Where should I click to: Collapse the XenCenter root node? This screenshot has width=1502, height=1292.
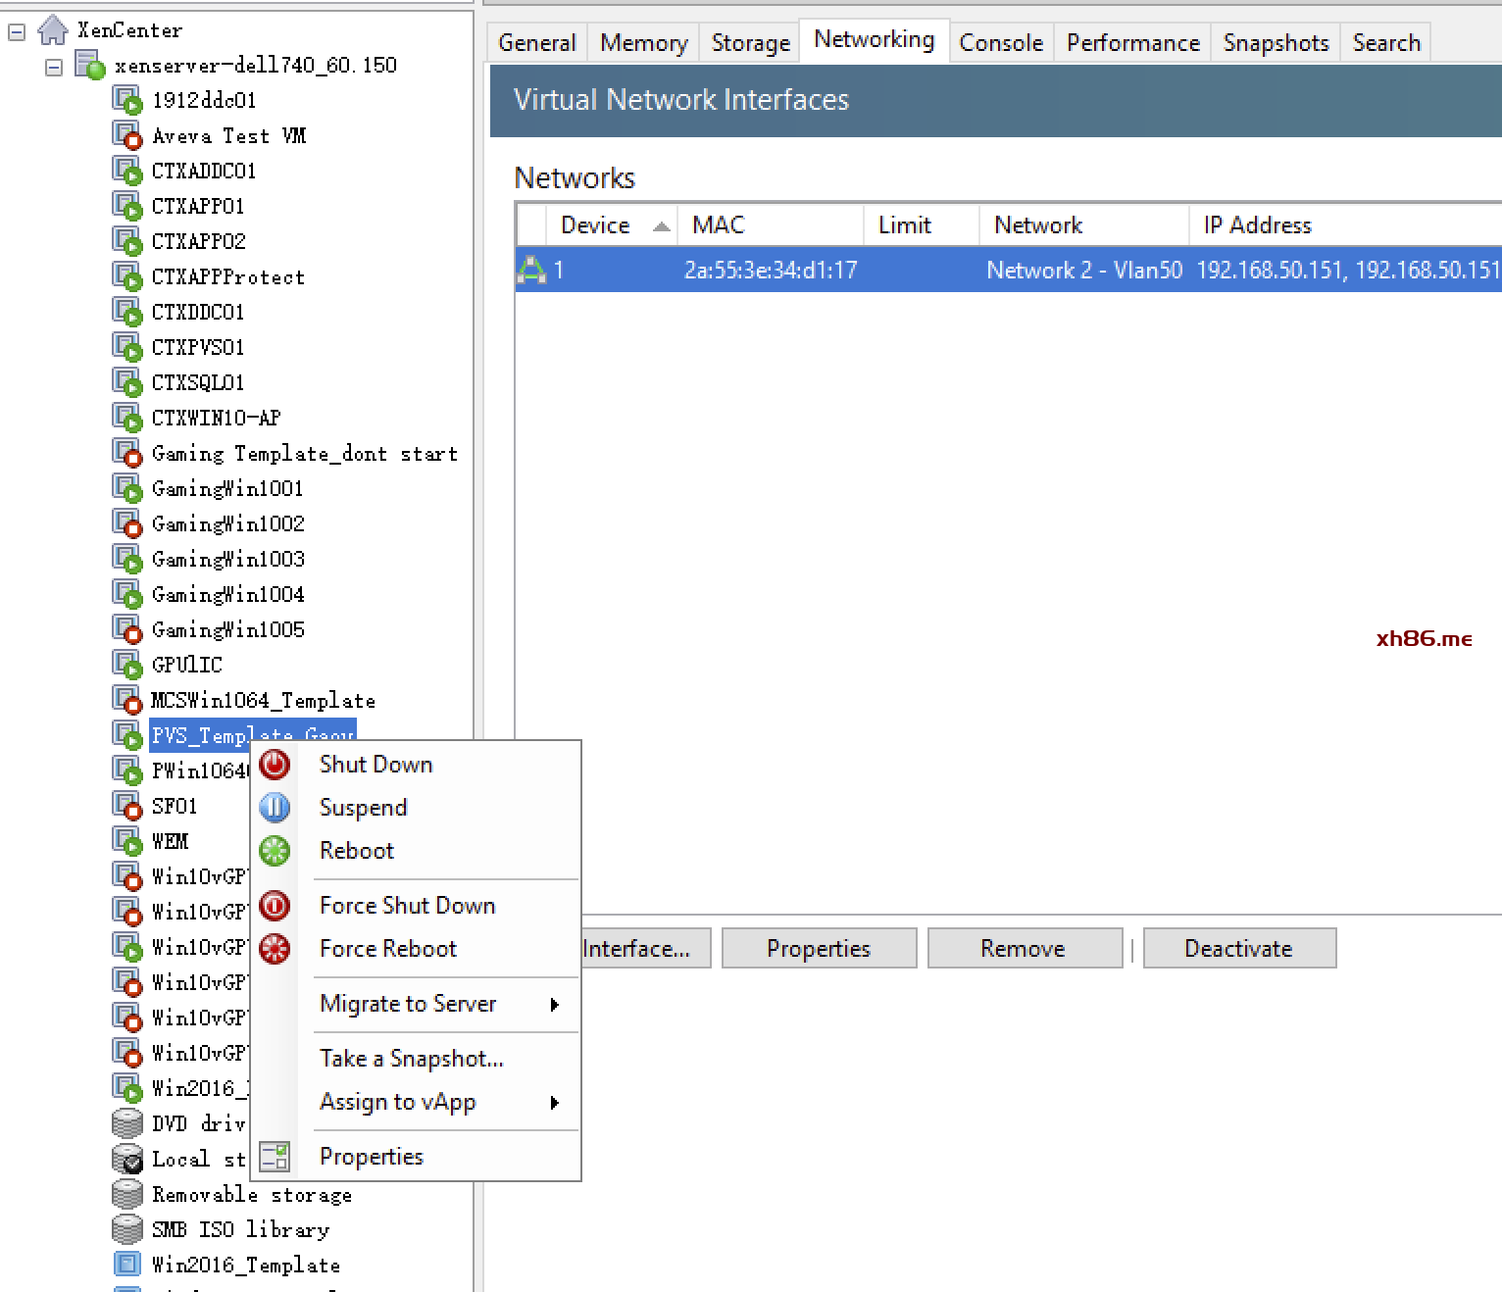coord(17,32)
